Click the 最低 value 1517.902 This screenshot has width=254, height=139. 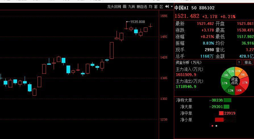pyautogui.click(x=245, y=37)
